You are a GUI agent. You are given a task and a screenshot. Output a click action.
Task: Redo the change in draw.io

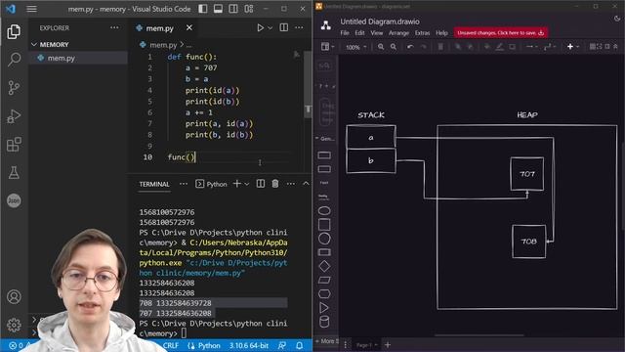[x=423, y=47]
